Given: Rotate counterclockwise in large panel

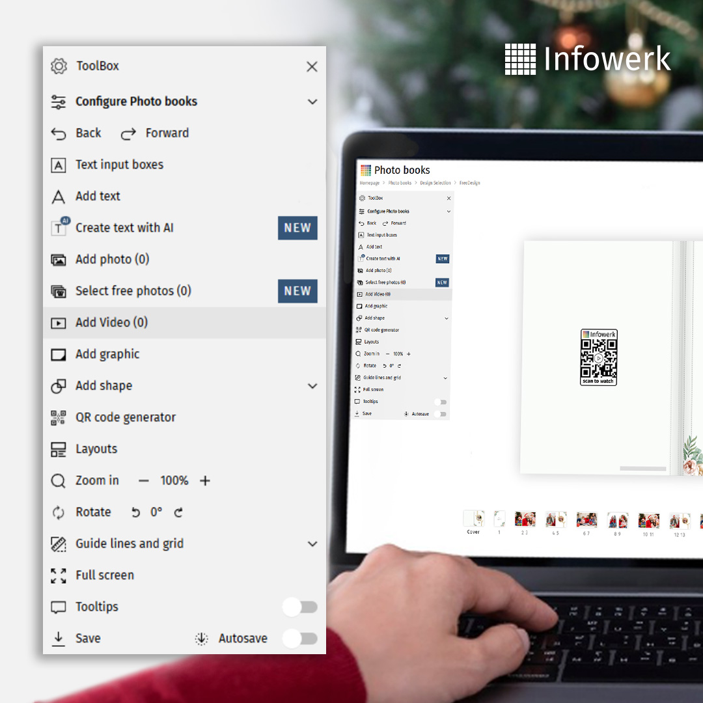Looking at the screenshot, I should [136, 512].
